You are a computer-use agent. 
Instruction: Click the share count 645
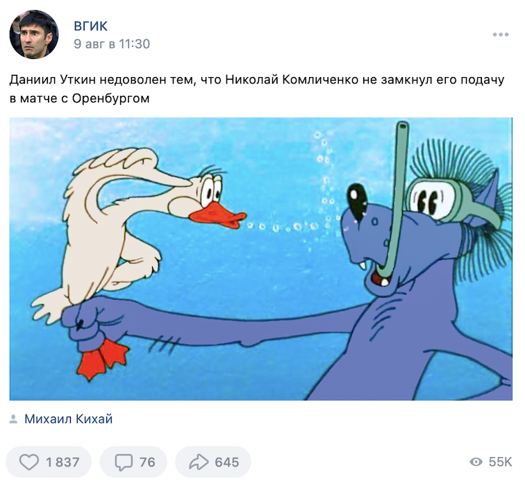pyautogui.click(x=227, y=462)
